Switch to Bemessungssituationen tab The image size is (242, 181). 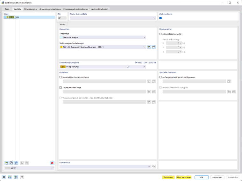pos(50,9)
